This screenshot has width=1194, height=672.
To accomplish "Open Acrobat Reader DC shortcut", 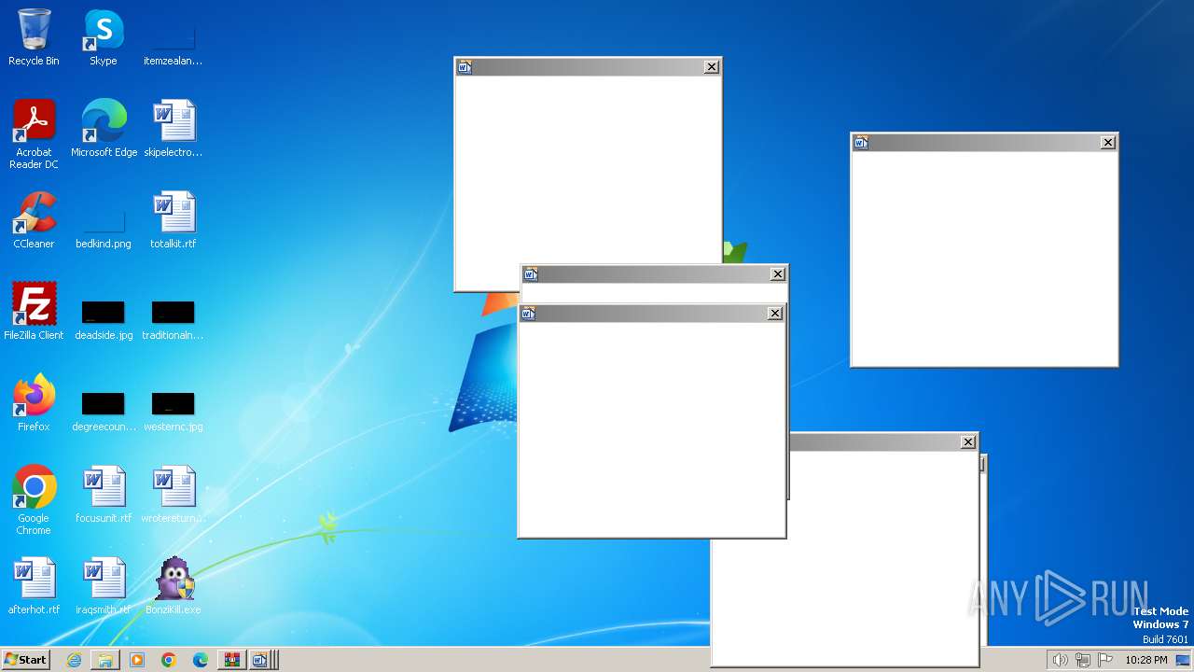I will pos(34,133).
